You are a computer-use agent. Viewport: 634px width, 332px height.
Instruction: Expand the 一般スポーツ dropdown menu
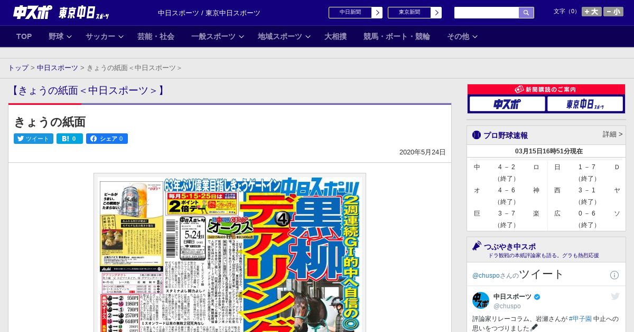218,36
